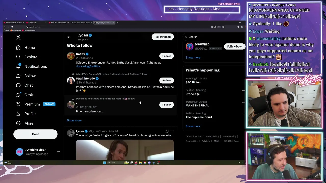Screen dimensions: 326x183
Task: Open the MAKE THE FINAL trend
Action: (197, 105)
